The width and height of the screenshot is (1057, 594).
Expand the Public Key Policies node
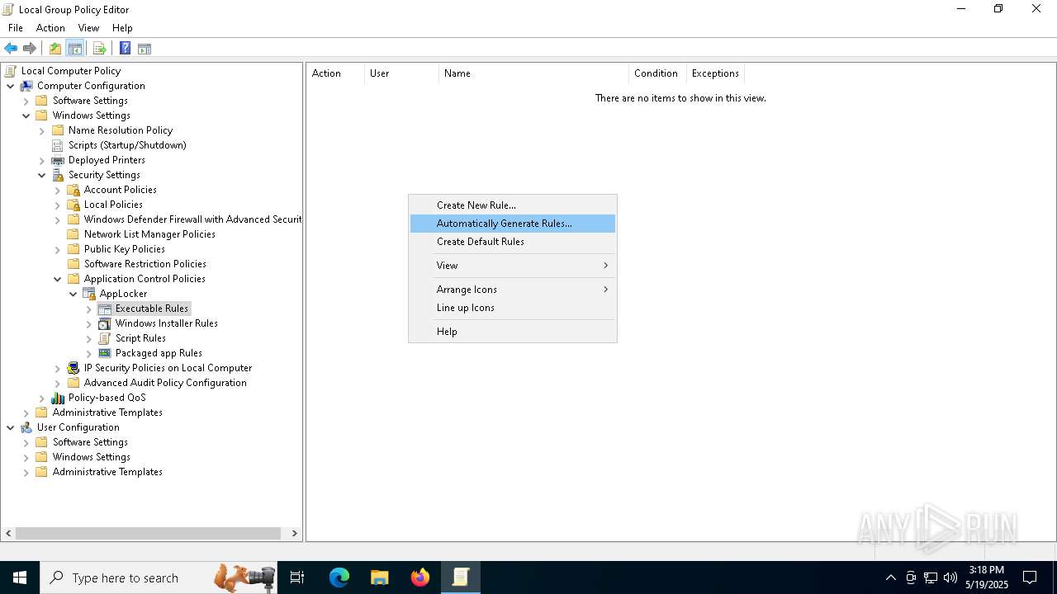click(x=58, y=249)
